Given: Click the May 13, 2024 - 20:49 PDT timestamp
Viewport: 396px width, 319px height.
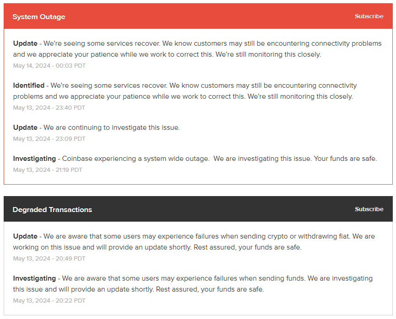Looking at the screenshot, I should 49,259.
